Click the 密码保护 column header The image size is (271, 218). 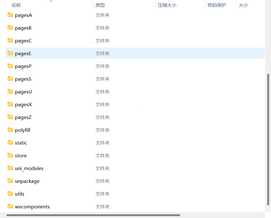217,5
